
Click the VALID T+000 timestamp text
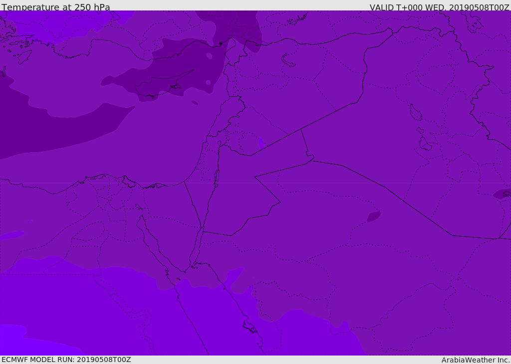[439, 7]
